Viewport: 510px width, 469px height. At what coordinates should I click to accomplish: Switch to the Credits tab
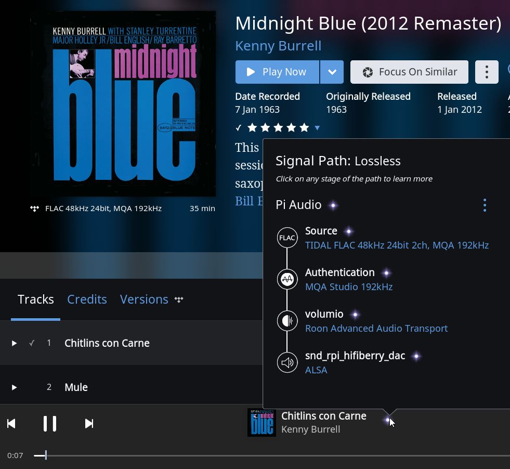coord(87,299)
